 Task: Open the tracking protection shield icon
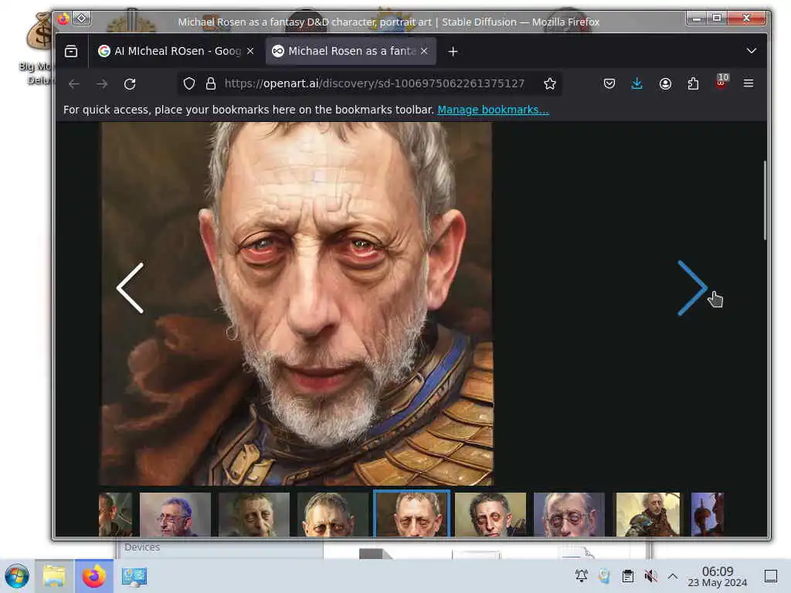(x=189, y=83)
